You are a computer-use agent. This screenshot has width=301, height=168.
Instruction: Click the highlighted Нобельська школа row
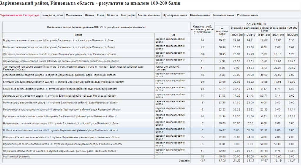[x=60, y=130]
